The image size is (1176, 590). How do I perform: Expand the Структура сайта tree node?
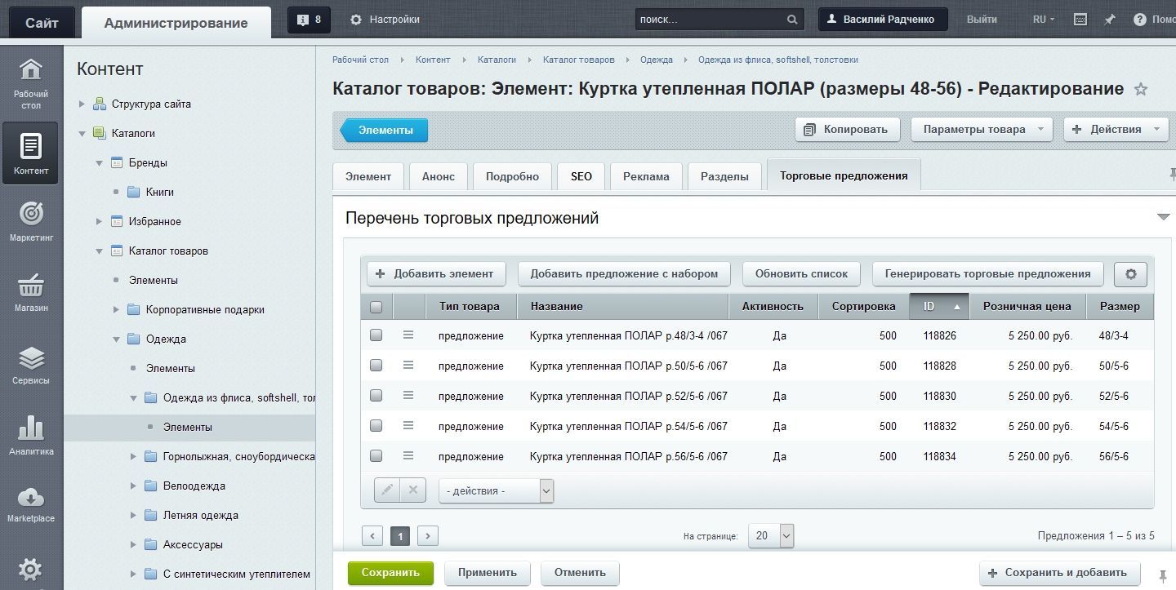[82, 104]
